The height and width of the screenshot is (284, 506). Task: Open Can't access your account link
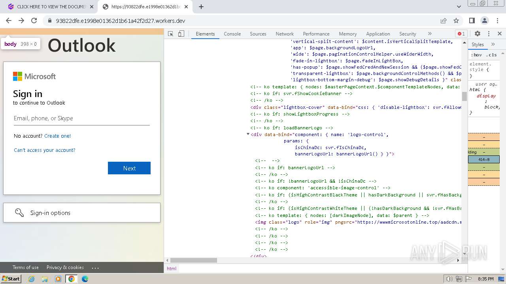pyautogui.click(x=44, y=150)
